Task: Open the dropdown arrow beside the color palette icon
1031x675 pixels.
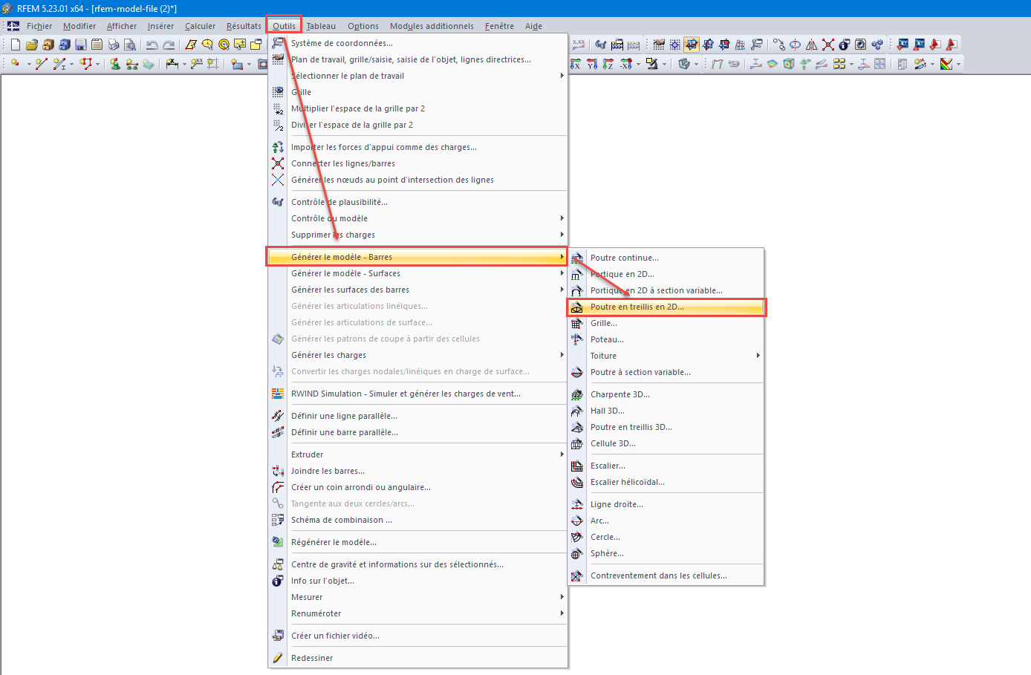Action: pos(958,64)
